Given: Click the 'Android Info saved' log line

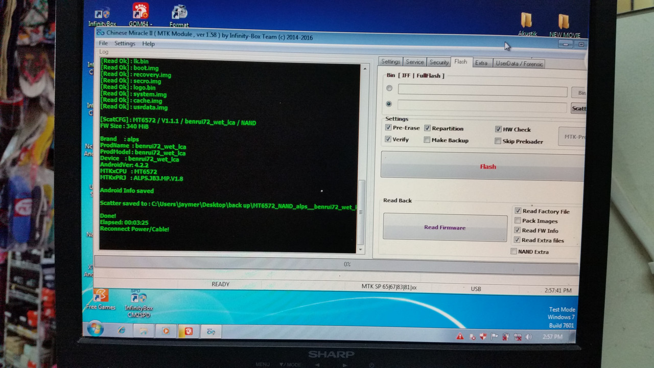Looking at the screenshot, I should click(127, 190).
